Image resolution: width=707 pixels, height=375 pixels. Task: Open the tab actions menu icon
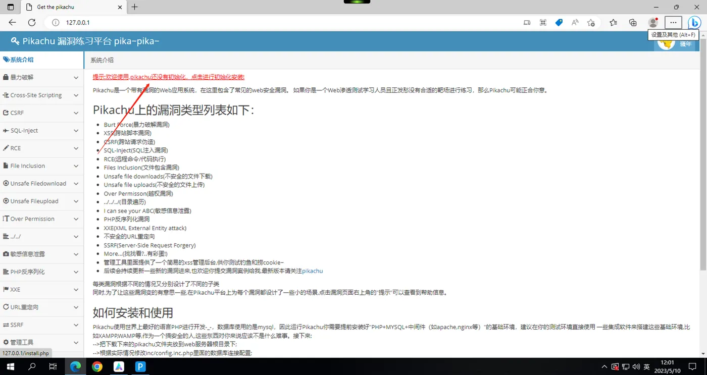point(11,7)
